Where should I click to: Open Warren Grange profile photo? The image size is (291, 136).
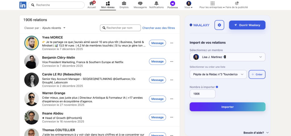pos(32,99)
